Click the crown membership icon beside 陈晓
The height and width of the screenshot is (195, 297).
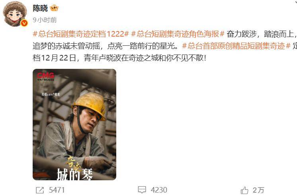tap(54, 8)
